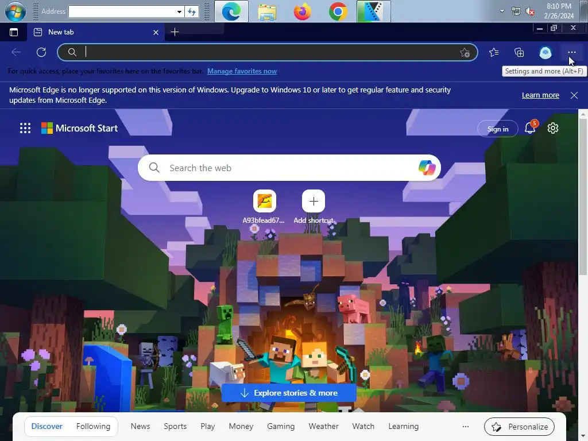Viewport: 588px width, 441px height.
Task: Click the page vertical scrollbar thumb
Action: (x=583, y=197)
